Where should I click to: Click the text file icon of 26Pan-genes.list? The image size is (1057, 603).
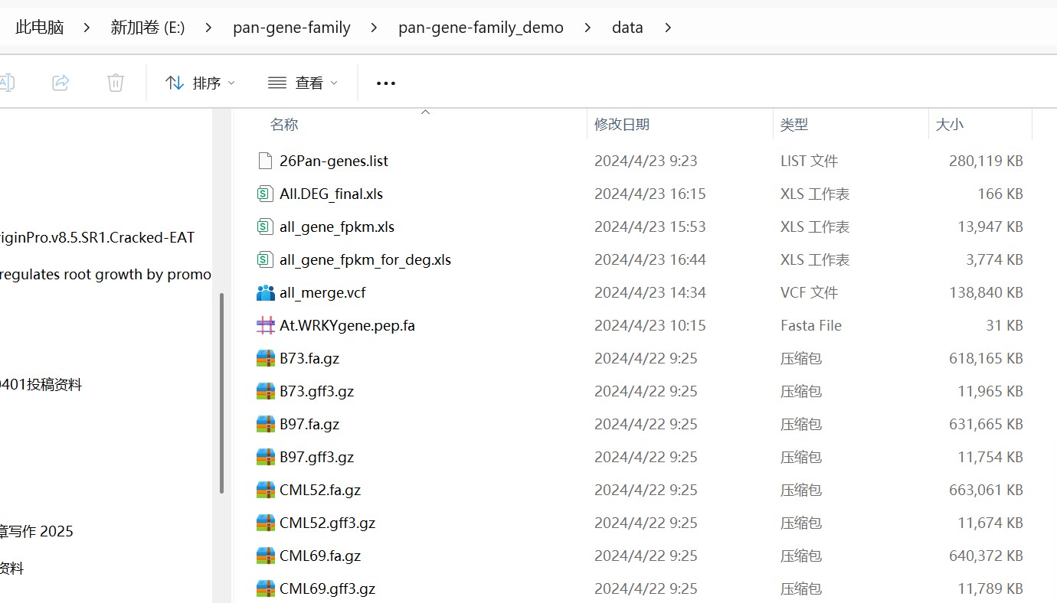(x=265, y=161)
